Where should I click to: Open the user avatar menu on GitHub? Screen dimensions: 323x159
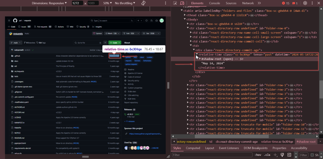[161, 21]
